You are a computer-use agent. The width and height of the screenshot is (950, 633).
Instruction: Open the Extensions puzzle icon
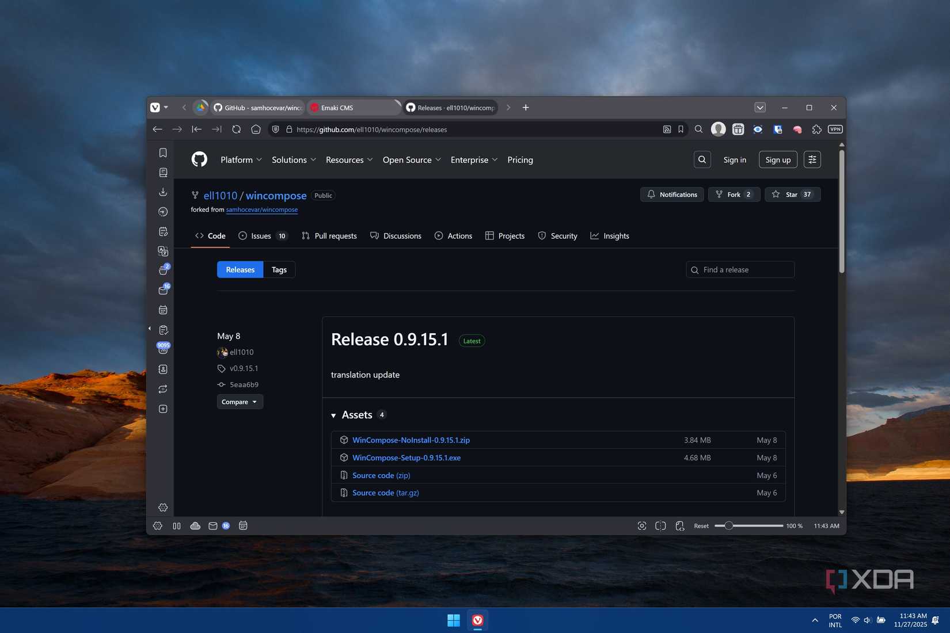click(x=816, y=129)
